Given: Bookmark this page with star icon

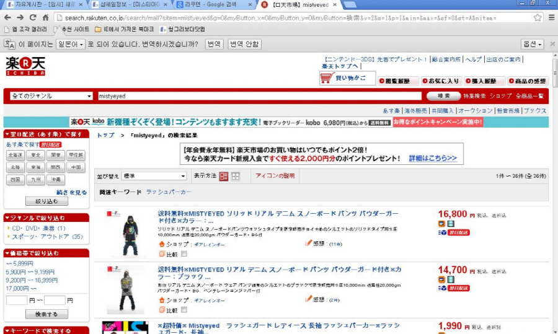Looking at the screenshot, I should (538, 17).
